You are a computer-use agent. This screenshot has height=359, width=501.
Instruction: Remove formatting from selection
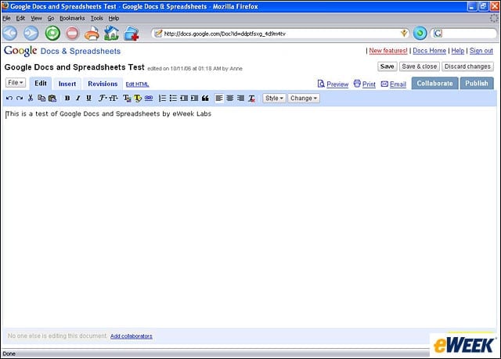pyautogui.click(x=252, y=99)
